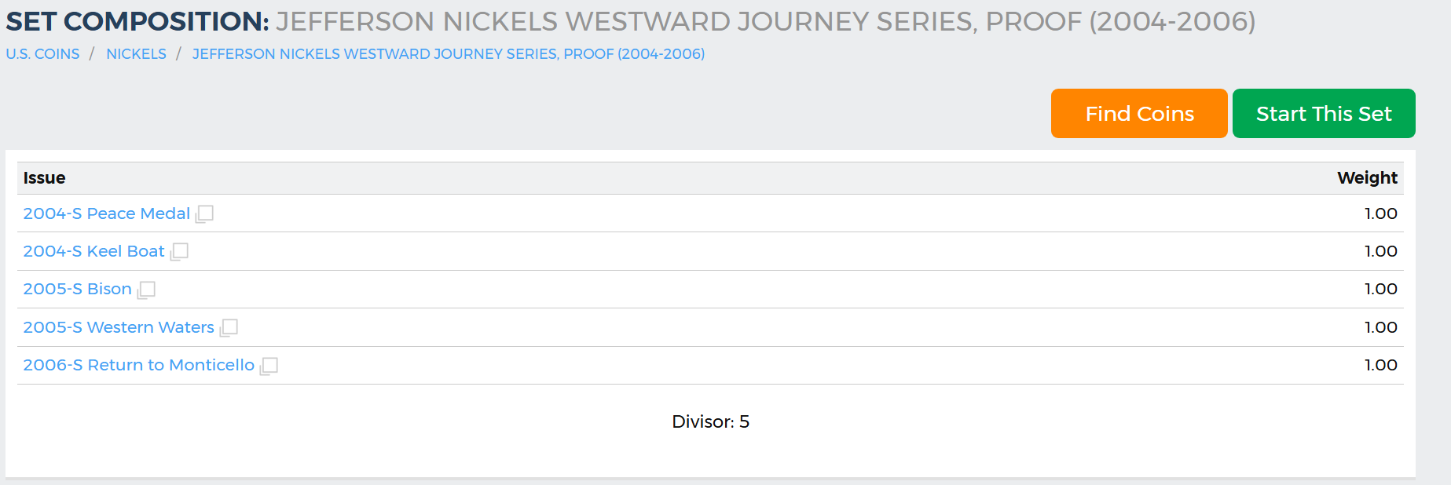Viewport: 1451px width, 485px height.
Task: Click the copy icon beside 2004-S Keel Boat
Action: click(x=179, y=251)
